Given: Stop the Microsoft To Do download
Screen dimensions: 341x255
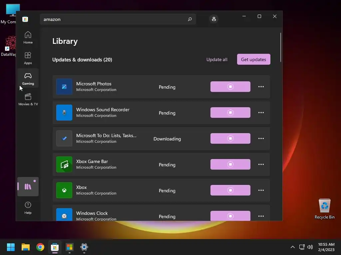Looking at the screenshot, I should coord(230,138).
